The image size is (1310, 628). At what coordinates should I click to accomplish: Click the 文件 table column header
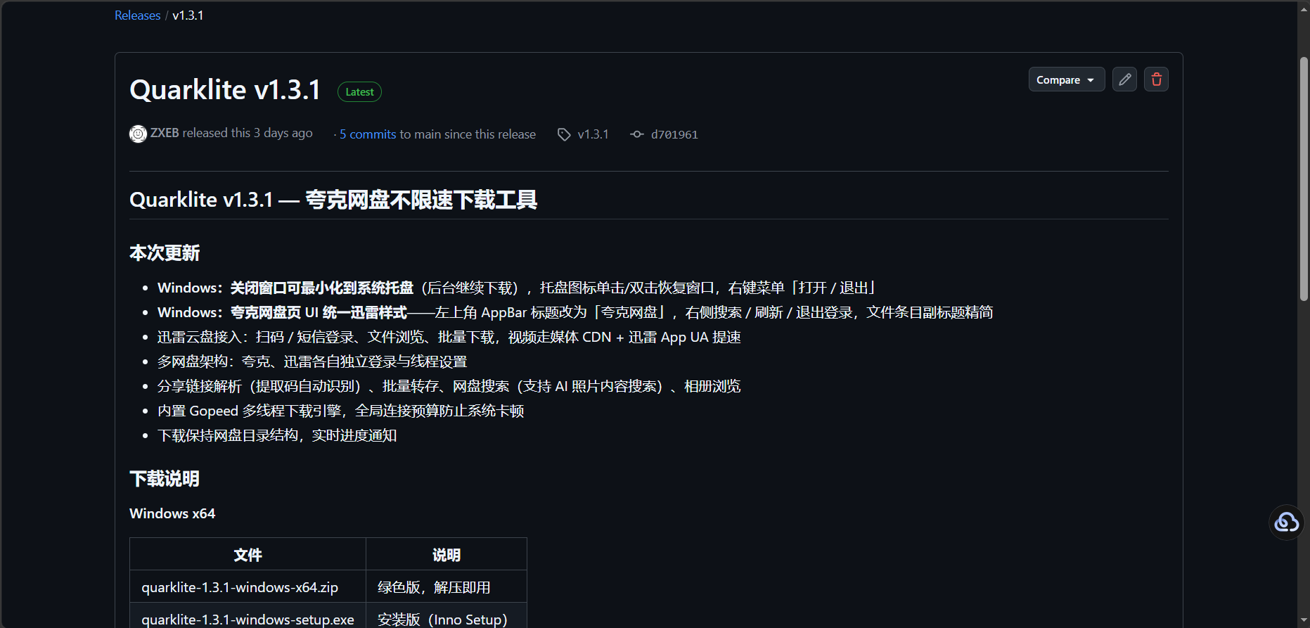pos(248,555)
